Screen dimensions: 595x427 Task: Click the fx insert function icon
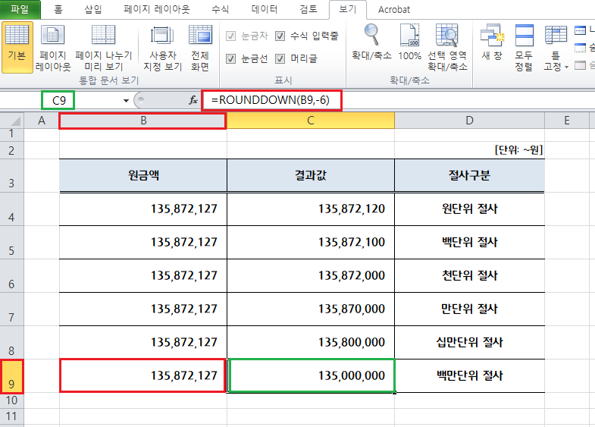pos(193,100)
